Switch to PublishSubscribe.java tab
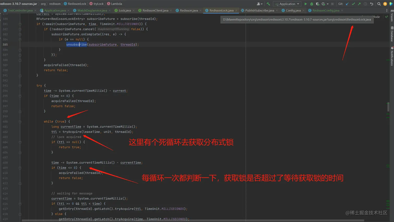This screenshot has width=394, height=222. click(260, 10)
